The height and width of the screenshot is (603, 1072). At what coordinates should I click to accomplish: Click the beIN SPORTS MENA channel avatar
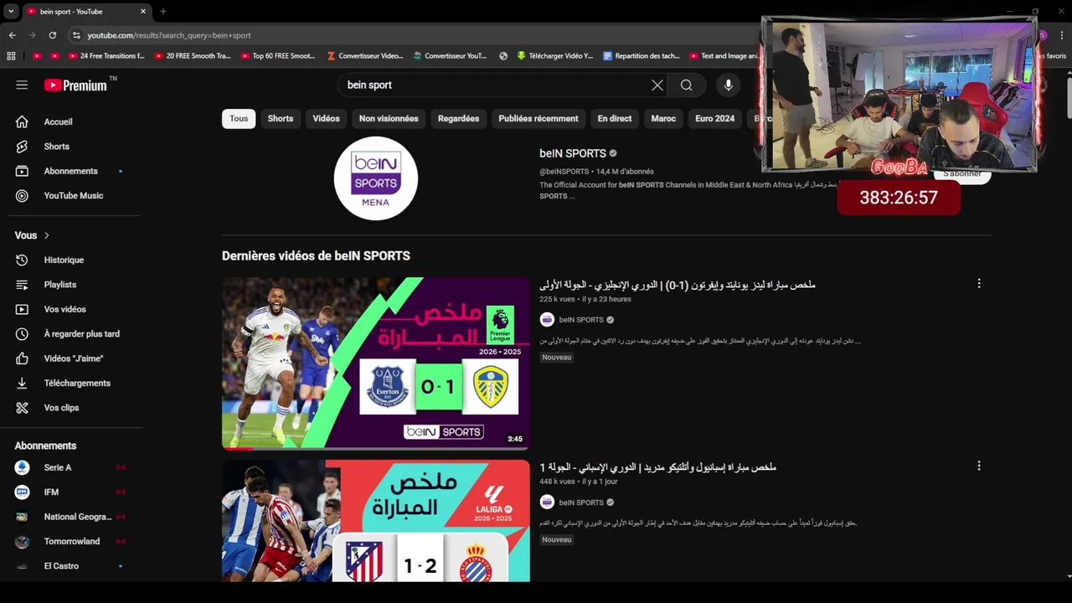(375, 178)
